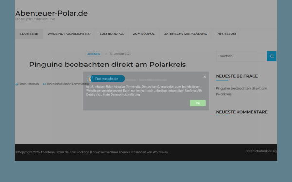
Task: Click the Abenteuer-Polar.de site title
Action: click(x=51, y=13)
